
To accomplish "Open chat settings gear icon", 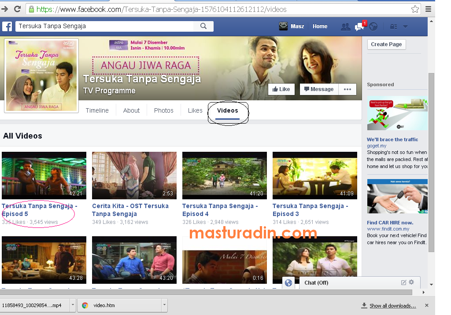I will pyautogui.click(x=412, y=282).
